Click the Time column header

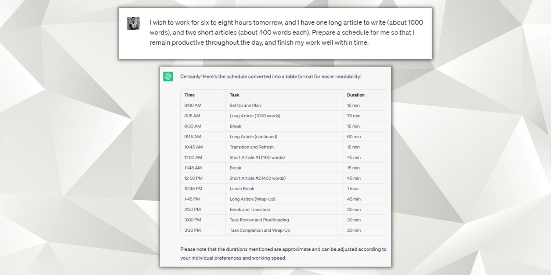point(190,95)
